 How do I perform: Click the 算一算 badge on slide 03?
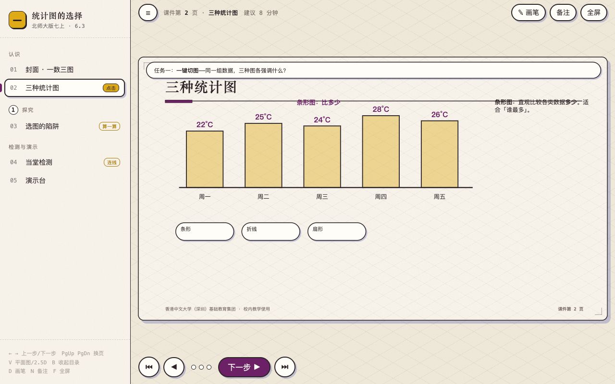click(110, 126)
